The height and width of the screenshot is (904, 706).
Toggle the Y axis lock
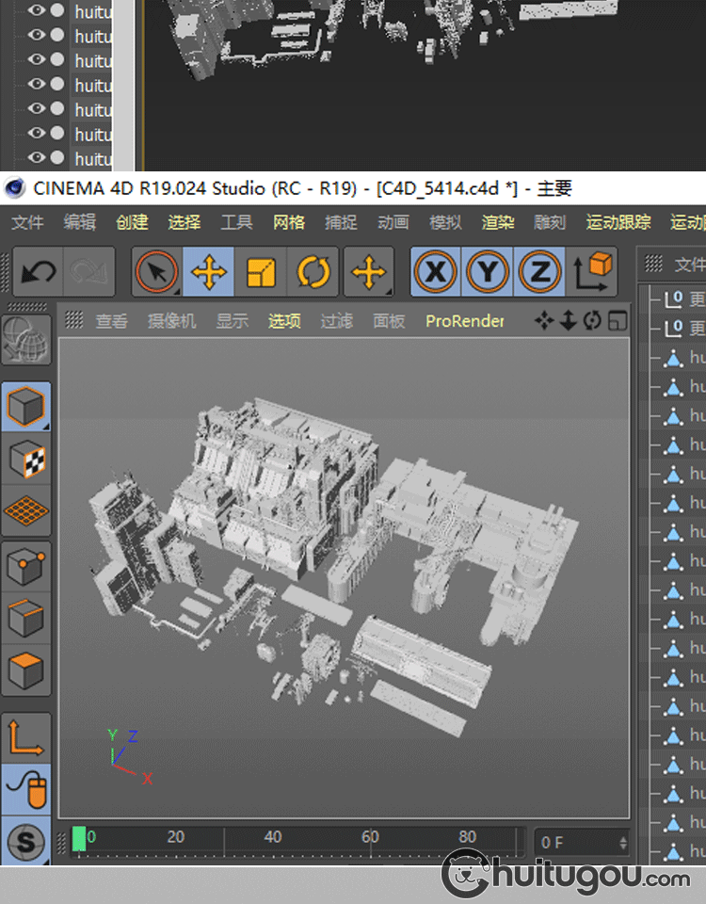click(x=488, y=273)
